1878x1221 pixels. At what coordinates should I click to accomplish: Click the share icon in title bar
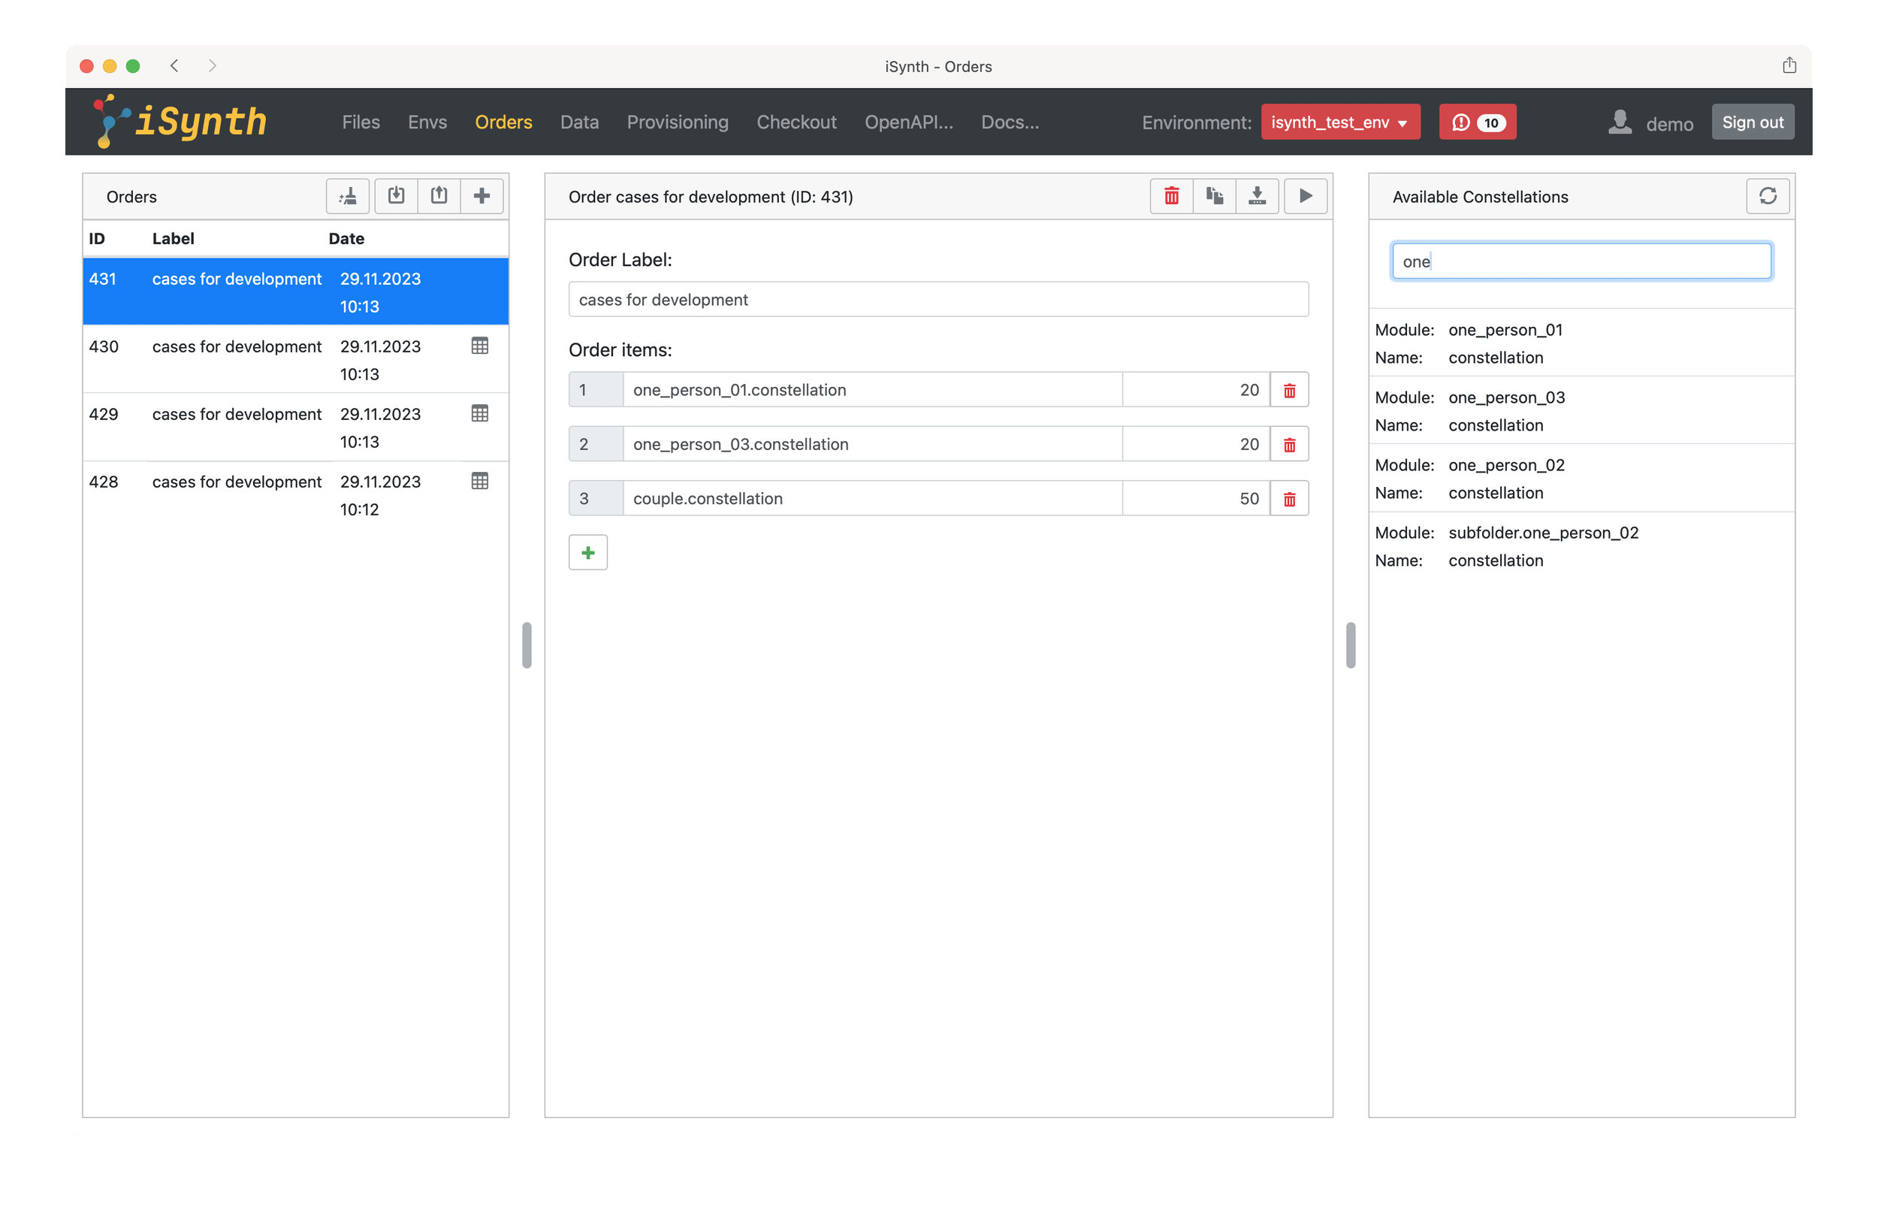pos(1789,65)
